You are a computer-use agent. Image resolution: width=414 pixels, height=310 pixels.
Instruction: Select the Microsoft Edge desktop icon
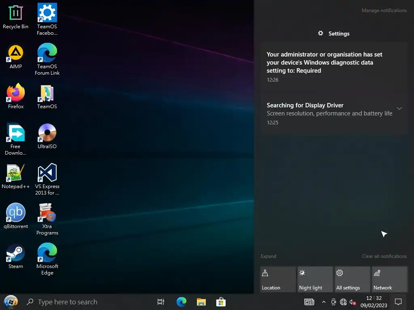click(47, 259)
